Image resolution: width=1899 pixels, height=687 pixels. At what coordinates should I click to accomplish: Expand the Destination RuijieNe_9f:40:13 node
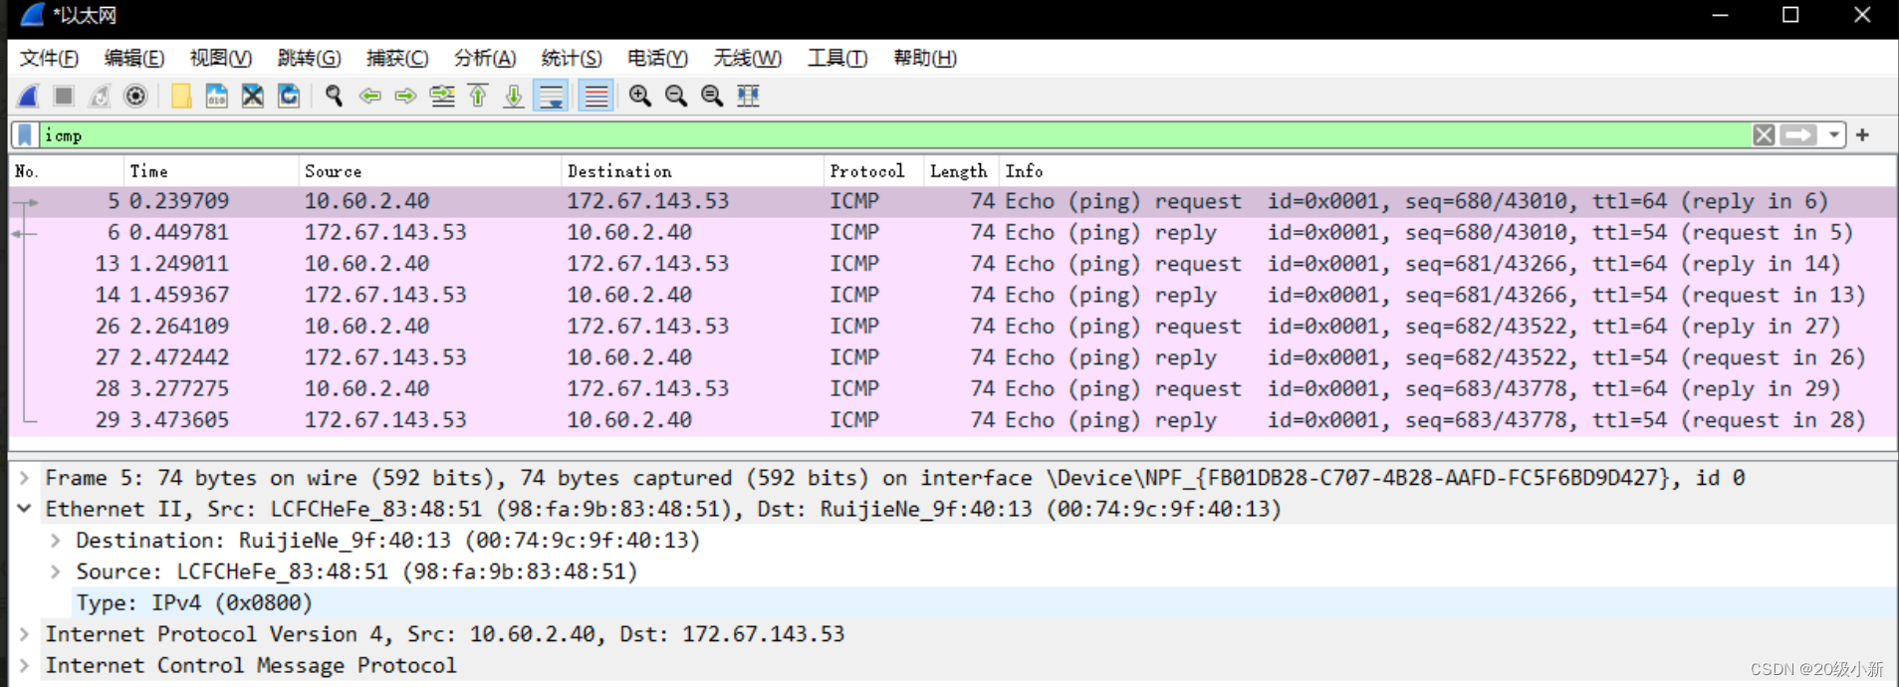(x=56, y=541)
